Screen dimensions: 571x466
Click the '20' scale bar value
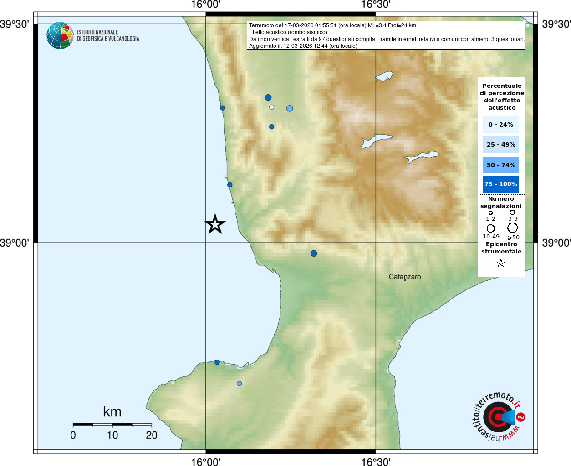(x=152, y=435)
